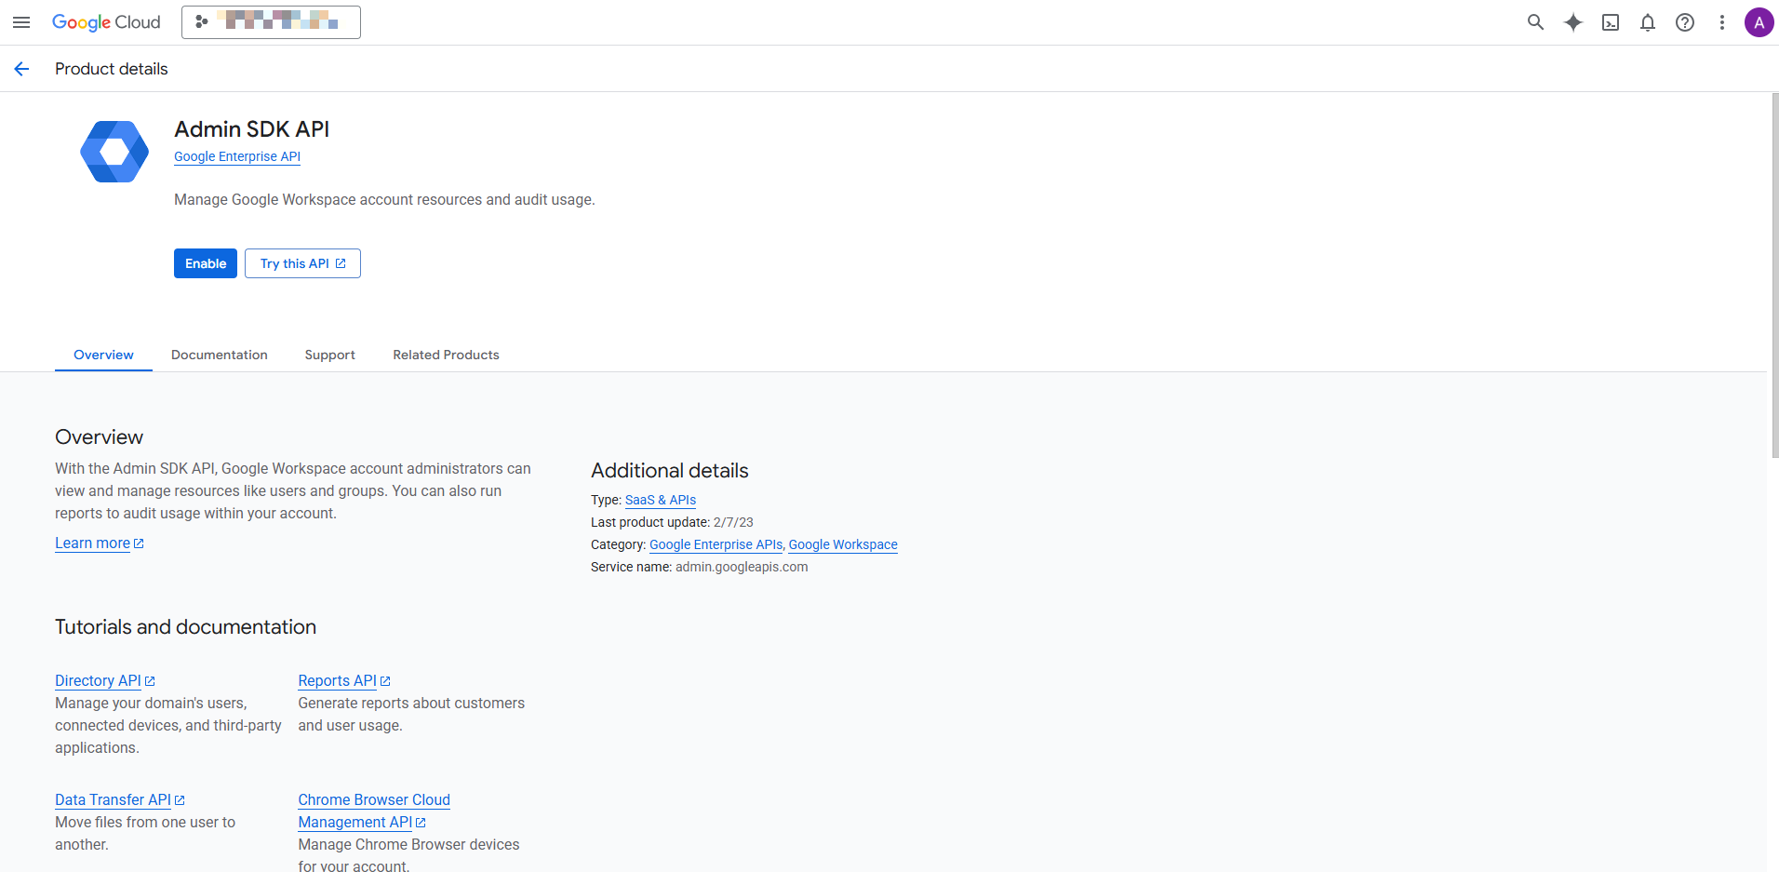Open the Data Transfer API link

(120, 800)
